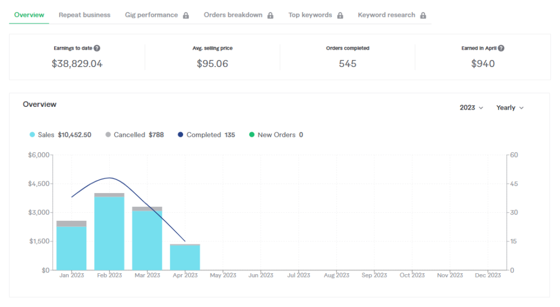Click the lock icon on Top keywords
Viewport: 560px width, 307px height.
340,15
